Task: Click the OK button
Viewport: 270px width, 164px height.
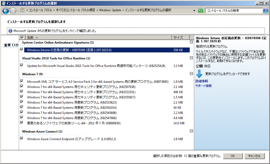Action: (x=233, y=156)
